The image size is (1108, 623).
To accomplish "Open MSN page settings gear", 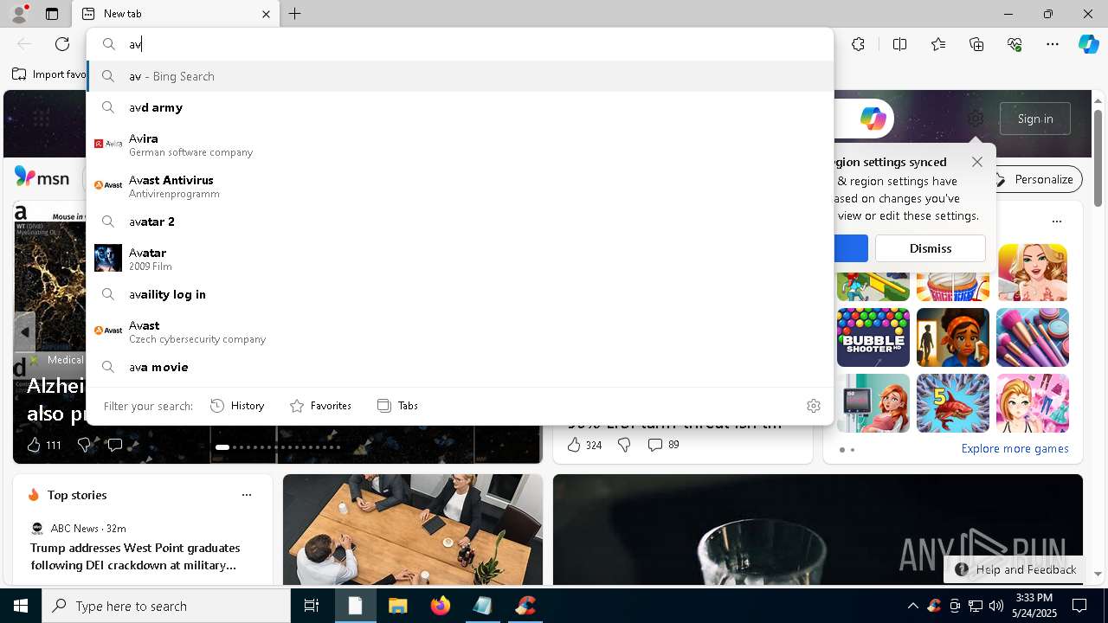I will [x=976, y=119].
